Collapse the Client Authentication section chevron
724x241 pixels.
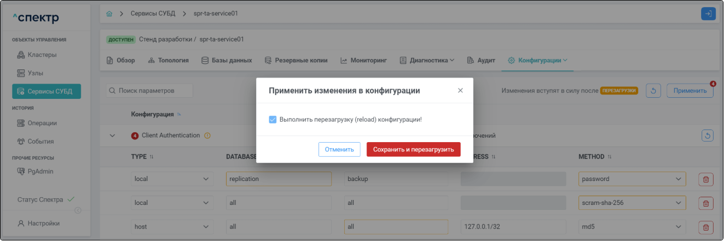[113, 136]
